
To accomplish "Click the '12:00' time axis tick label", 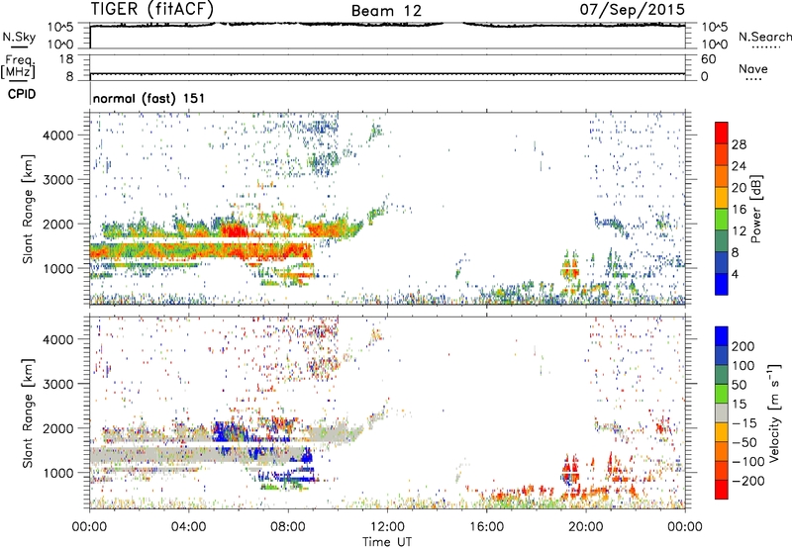I will 387,527.
